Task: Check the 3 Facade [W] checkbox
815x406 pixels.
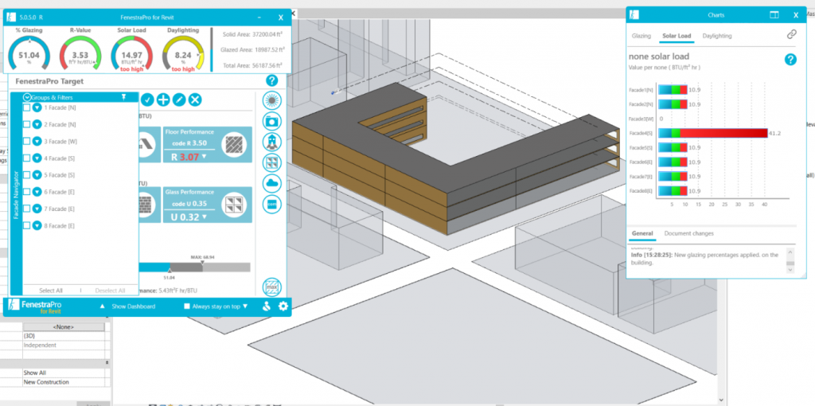Action: (x=26, y=141)
